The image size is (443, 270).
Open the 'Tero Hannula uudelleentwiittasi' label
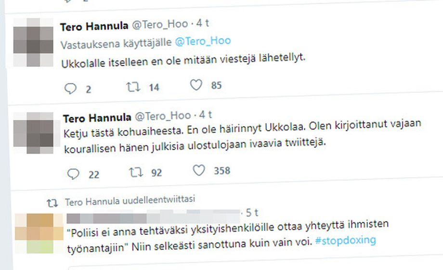pos(130,201)
